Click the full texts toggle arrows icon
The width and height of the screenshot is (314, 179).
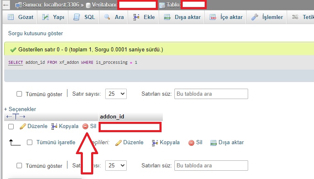16,116
